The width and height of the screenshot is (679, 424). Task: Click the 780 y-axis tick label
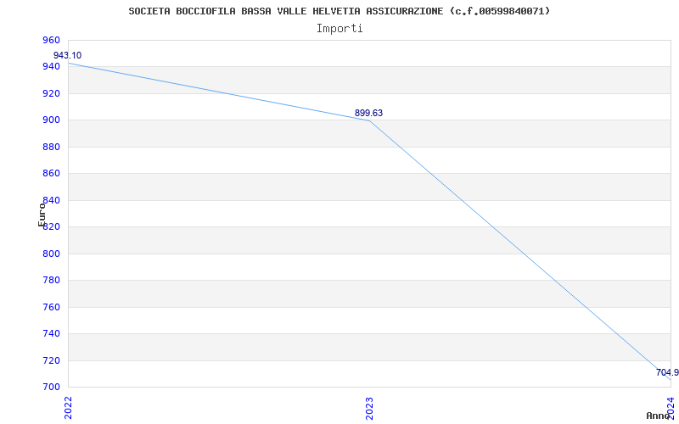51,281
